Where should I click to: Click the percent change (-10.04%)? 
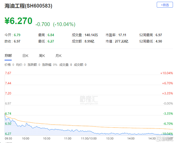pyautogui.click(x=64, y=24)
